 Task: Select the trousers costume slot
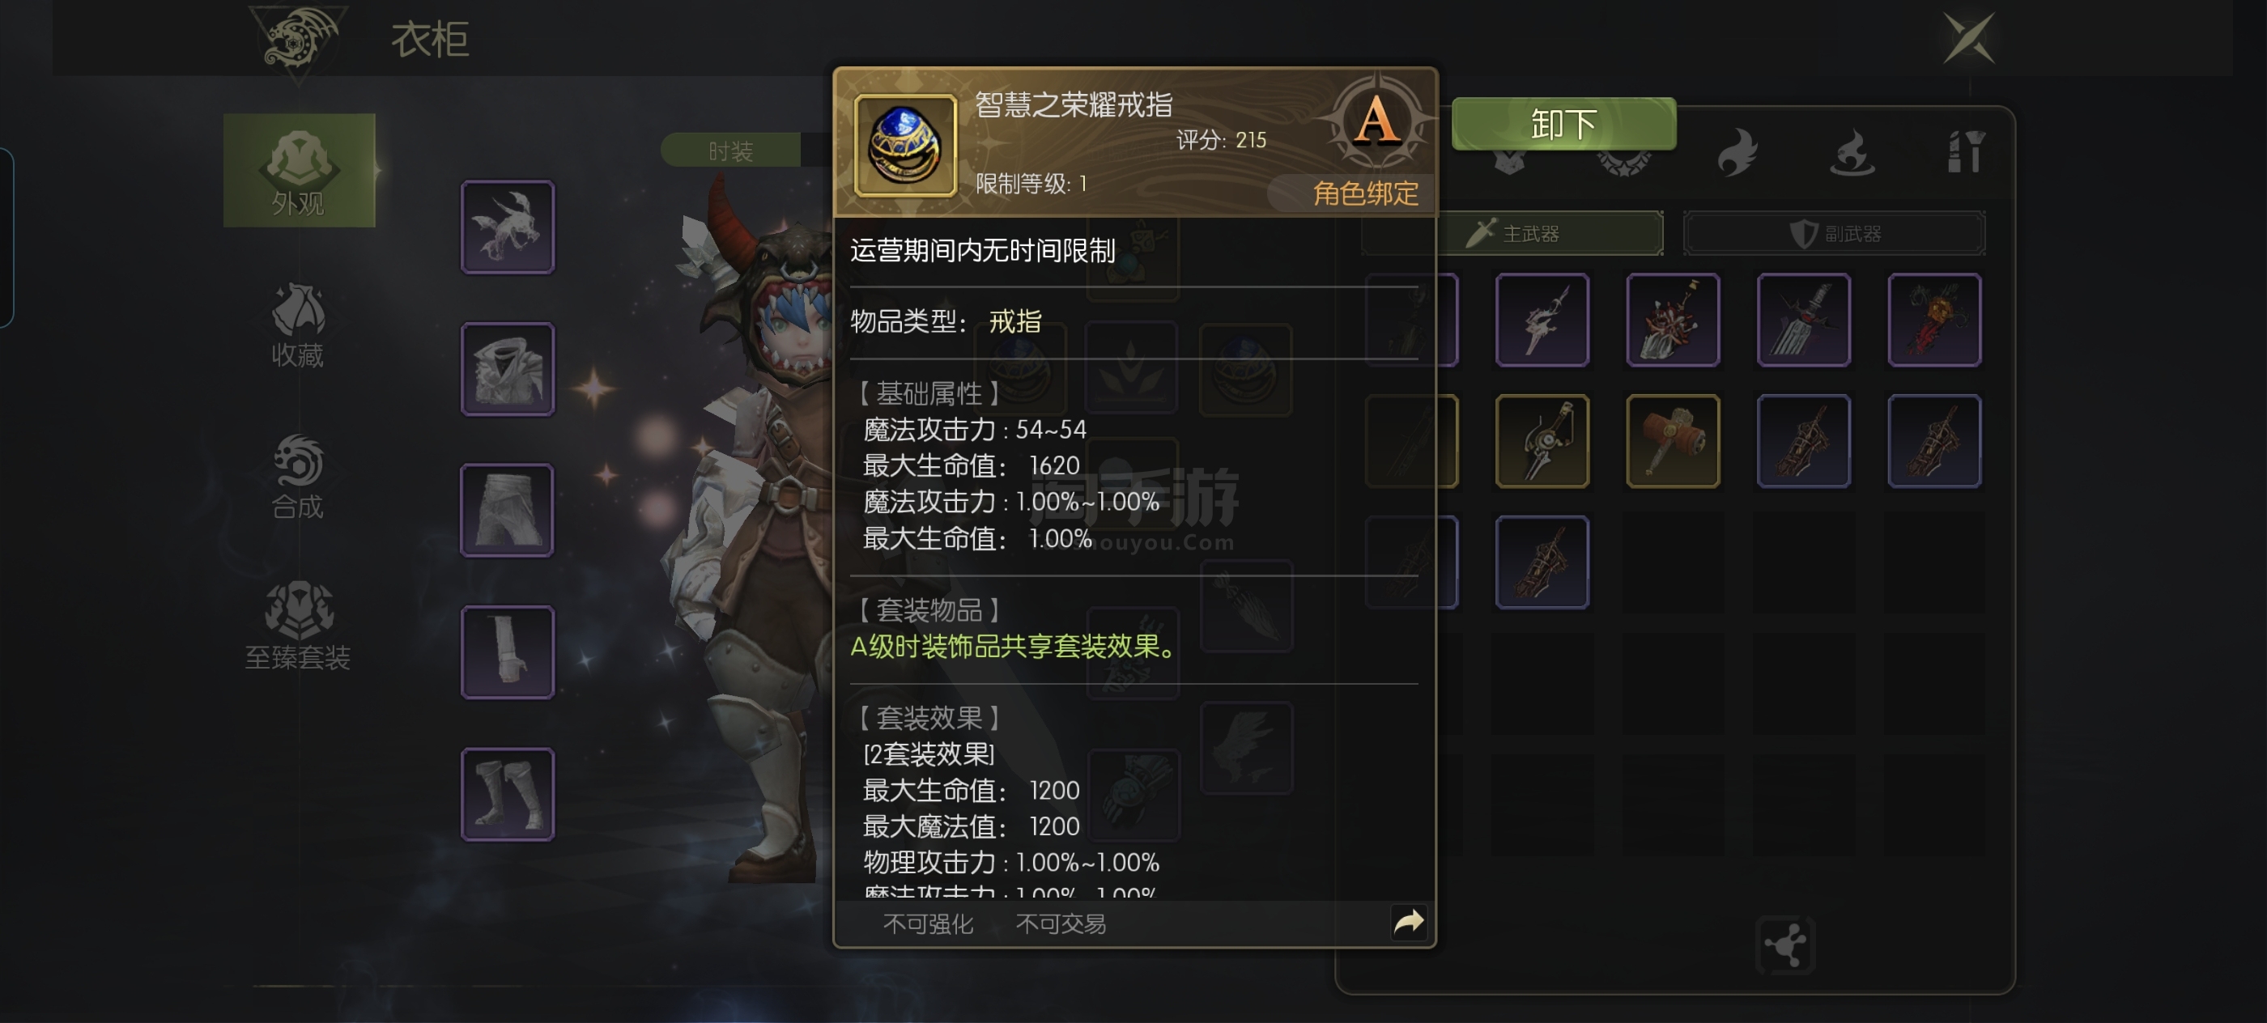click(x=508, y=510)
